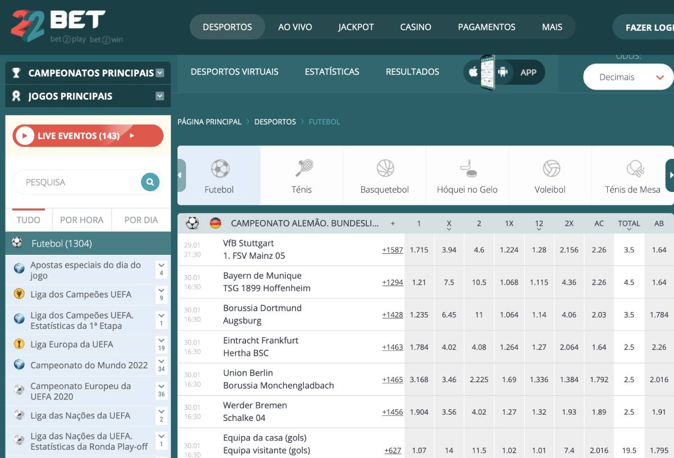Open the Liga das Nações da UEFA league
Viewport: 674px width, 458px height.
[80, 415]
